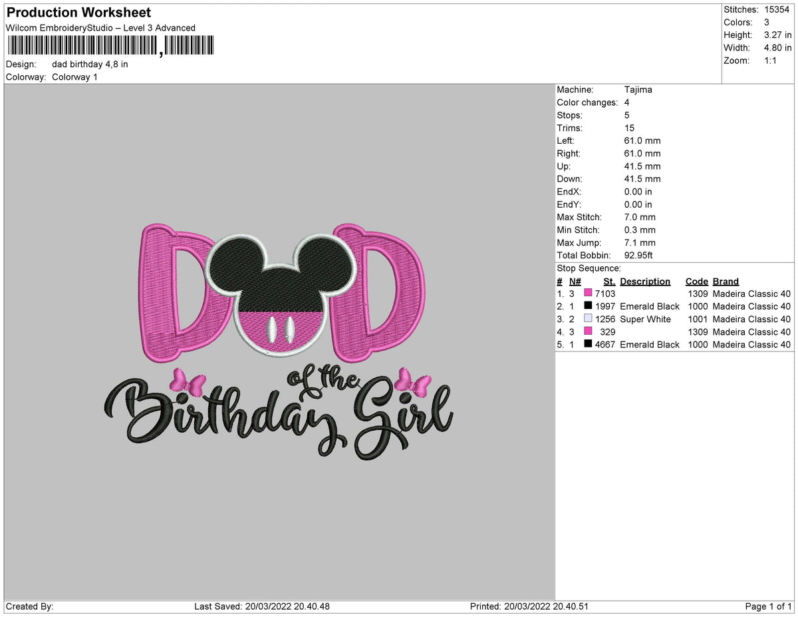Click the black swatch beside 1997 stitches
Image resolution: width=798 pixels, height=617 pixels.
click(588, 306)
